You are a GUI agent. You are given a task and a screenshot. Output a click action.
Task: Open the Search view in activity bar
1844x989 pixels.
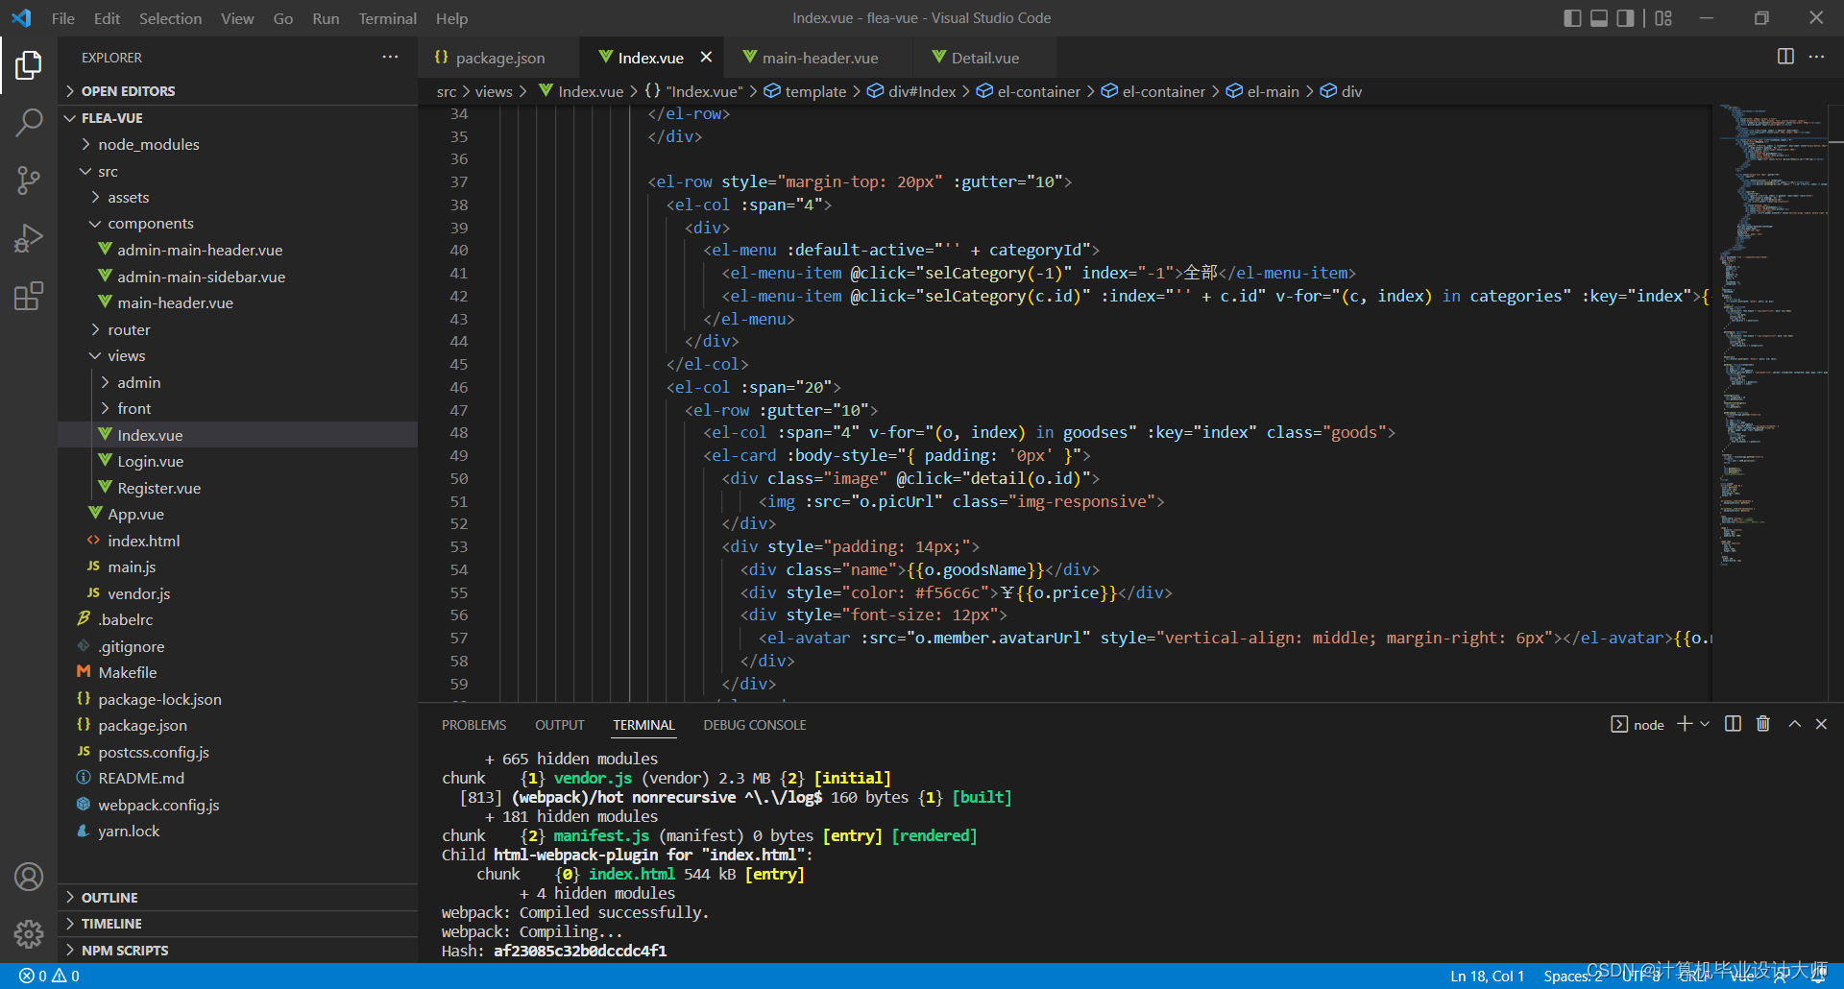tap(29, 122)
